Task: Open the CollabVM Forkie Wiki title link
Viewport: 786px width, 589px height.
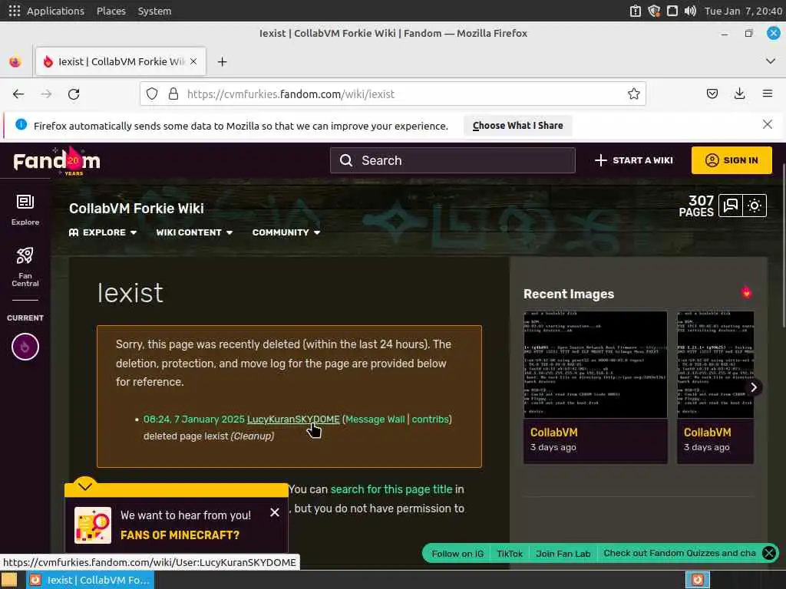Action: (x=137, y=209)
